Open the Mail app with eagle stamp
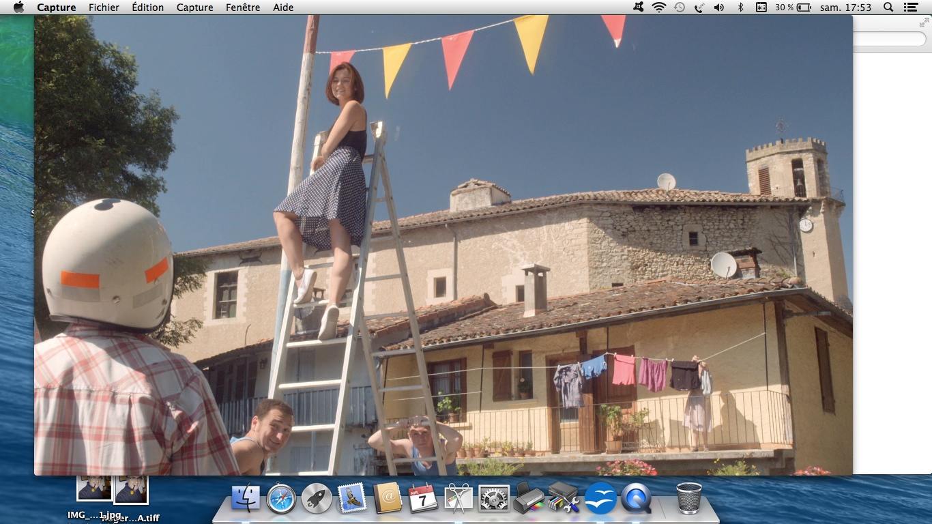This screenshot has height=524, width=932. 352,498
